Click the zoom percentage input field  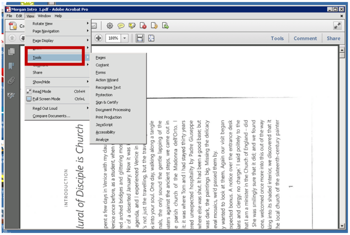(x=113, y=38)
